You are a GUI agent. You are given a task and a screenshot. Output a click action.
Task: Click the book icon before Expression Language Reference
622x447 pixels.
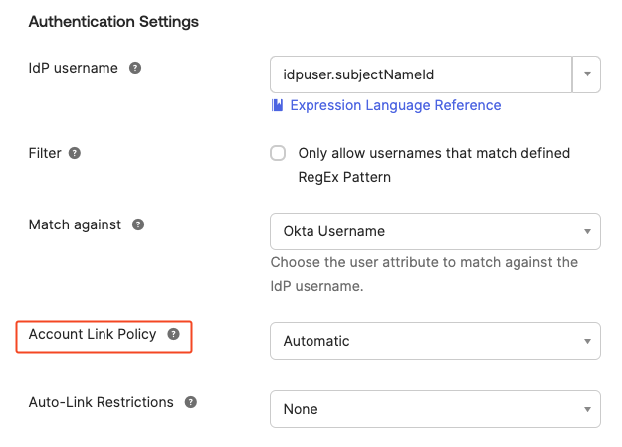click(278, 105)
